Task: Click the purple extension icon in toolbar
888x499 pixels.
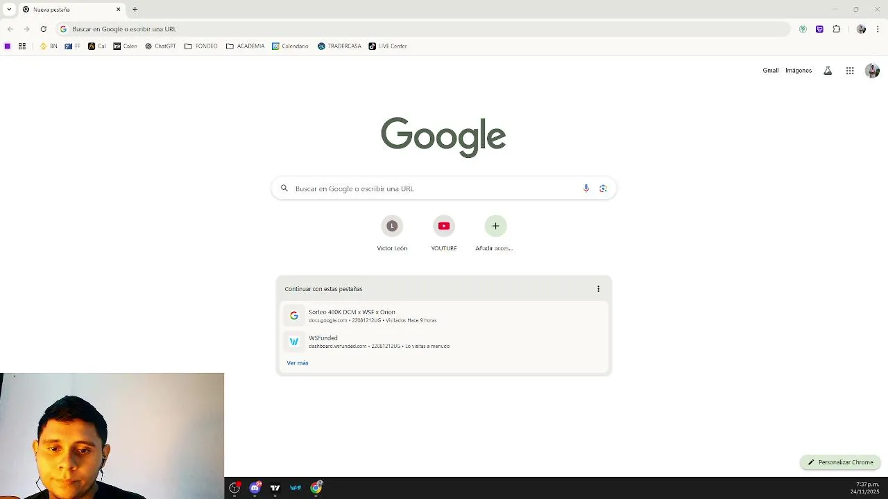Action: [x=819, y=29]
